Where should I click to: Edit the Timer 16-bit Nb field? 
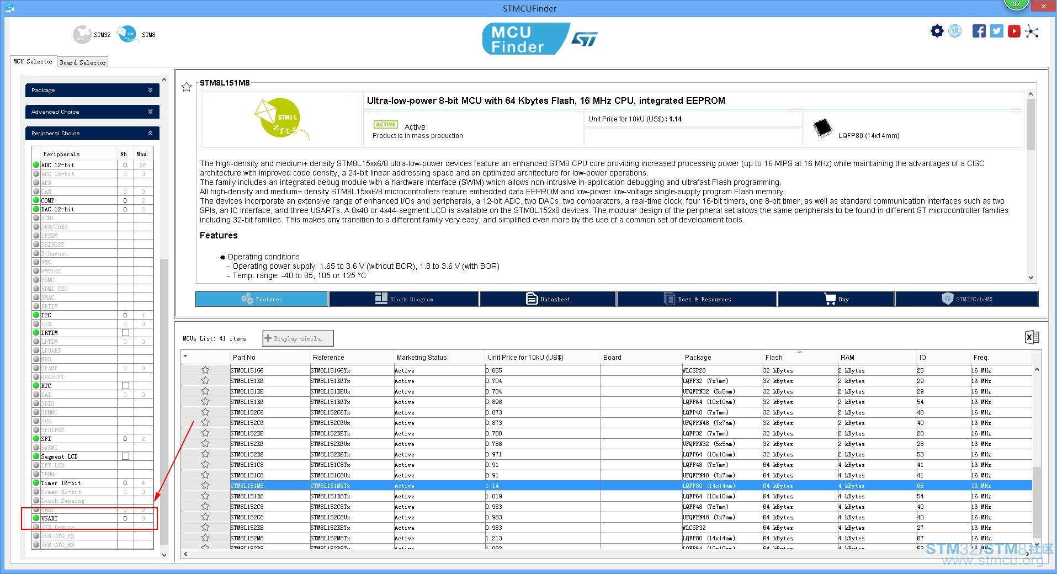click(125, 483)
